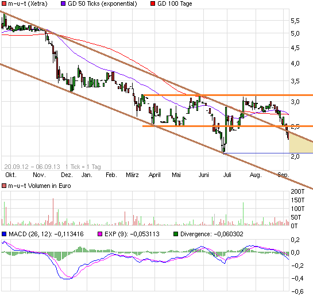The image size is (313, 296).
Task: Click the purple GD 50 Ticks legend swatch
Action: coord(63,3)
